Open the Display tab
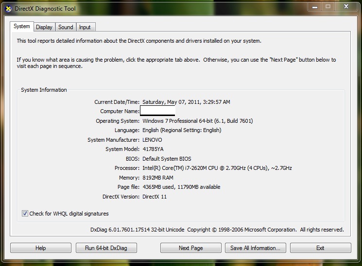The width and height of the screenshot is (362, 266). [x=44, y=27]
